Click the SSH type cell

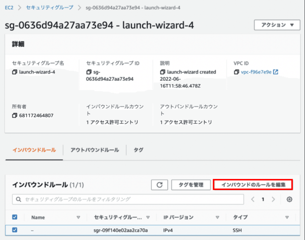(237, 230)
